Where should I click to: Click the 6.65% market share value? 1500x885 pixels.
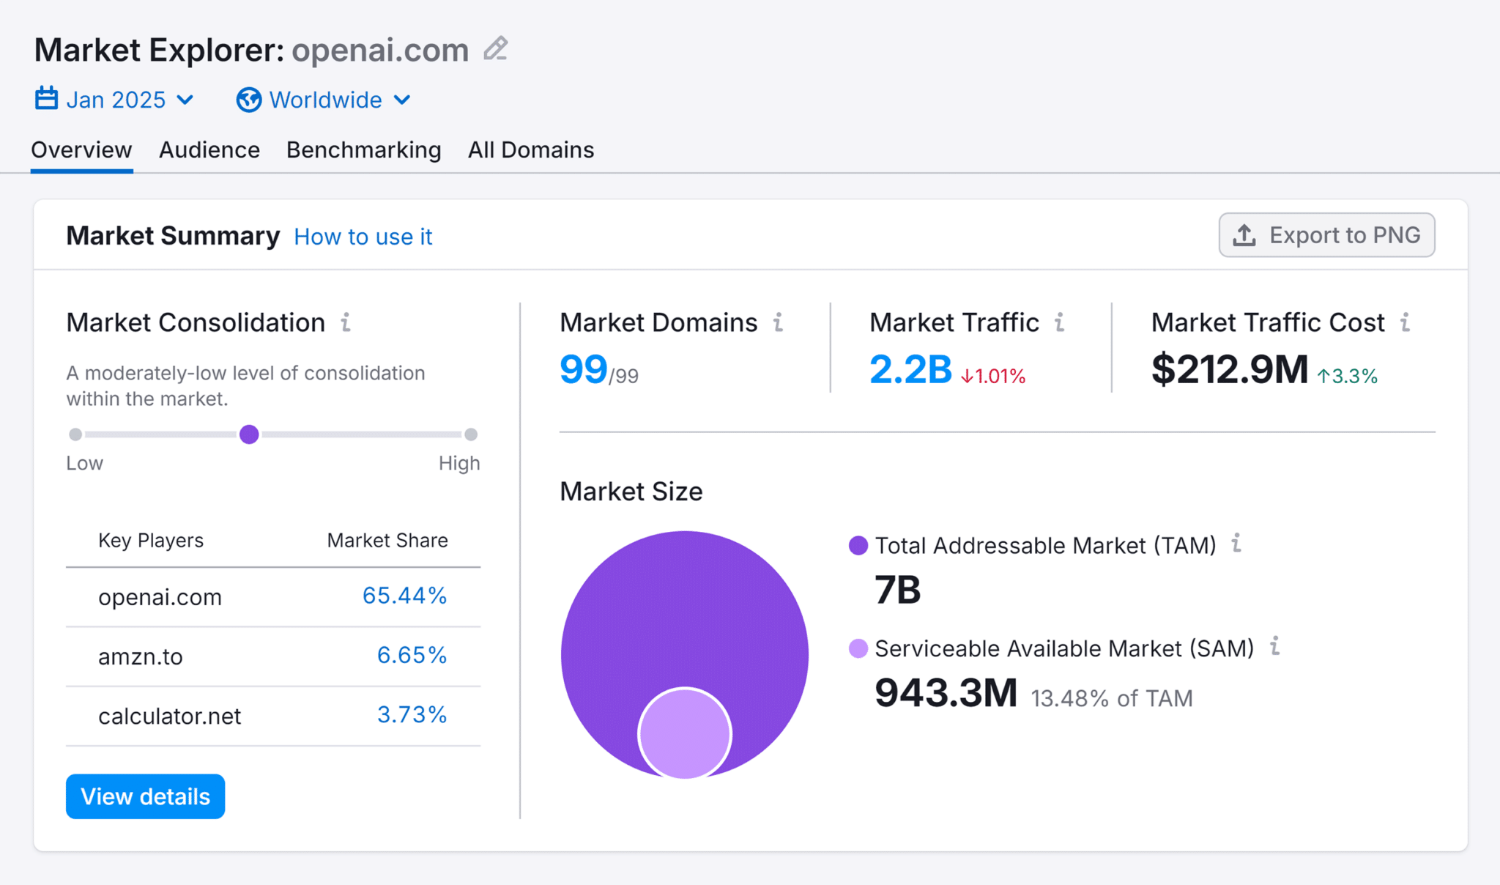pyautogui.click(x=412, y=655)
